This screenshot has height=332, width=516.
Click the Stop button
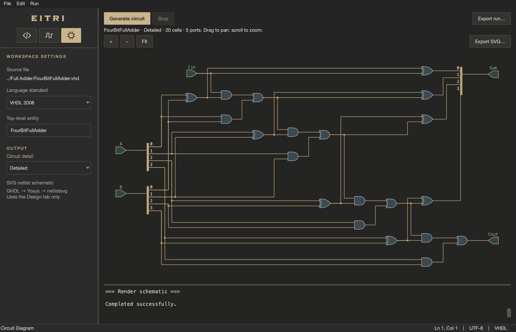click(163, 18)
